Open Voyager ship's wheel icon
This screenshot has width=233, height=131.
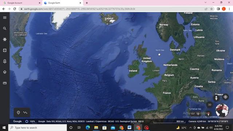click(x=5, y=39)
